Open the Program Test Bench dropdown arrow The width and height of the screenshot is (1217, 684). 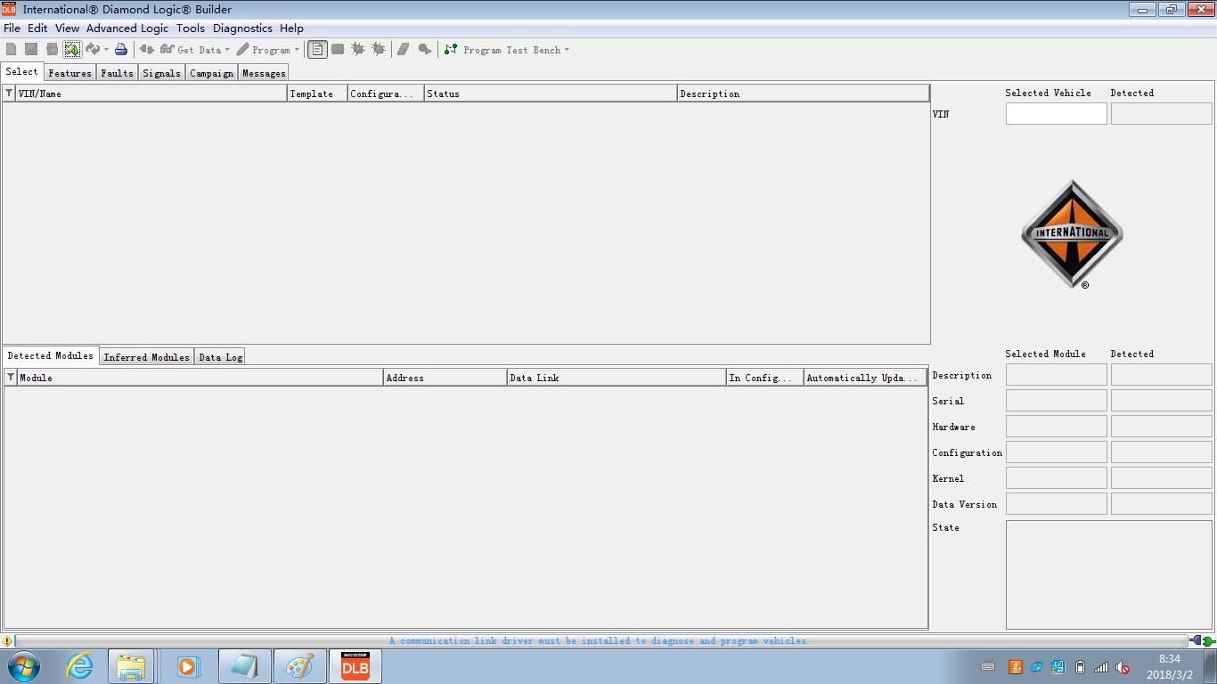coord(567,50)
